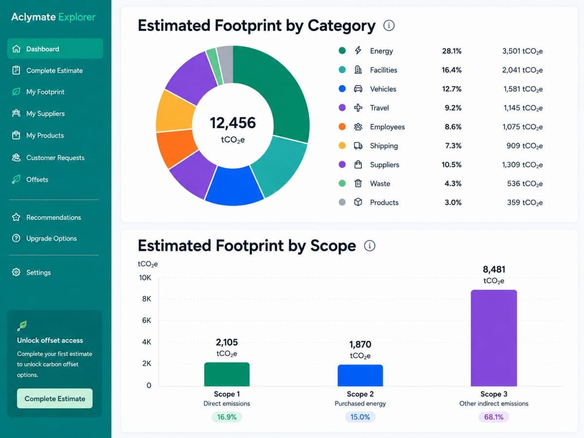
Task: Click the 8,481 label above Scope 3
Action: pos(494,269)
